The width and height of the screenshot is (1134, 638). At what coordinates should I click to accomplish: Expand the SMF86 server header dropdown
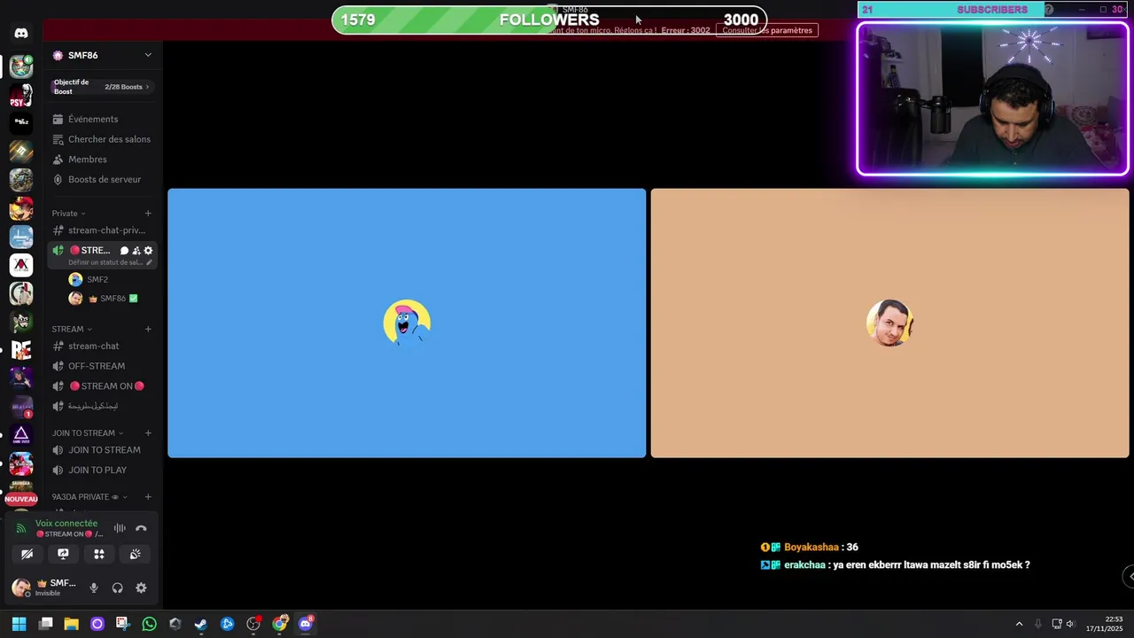[148, 55]
